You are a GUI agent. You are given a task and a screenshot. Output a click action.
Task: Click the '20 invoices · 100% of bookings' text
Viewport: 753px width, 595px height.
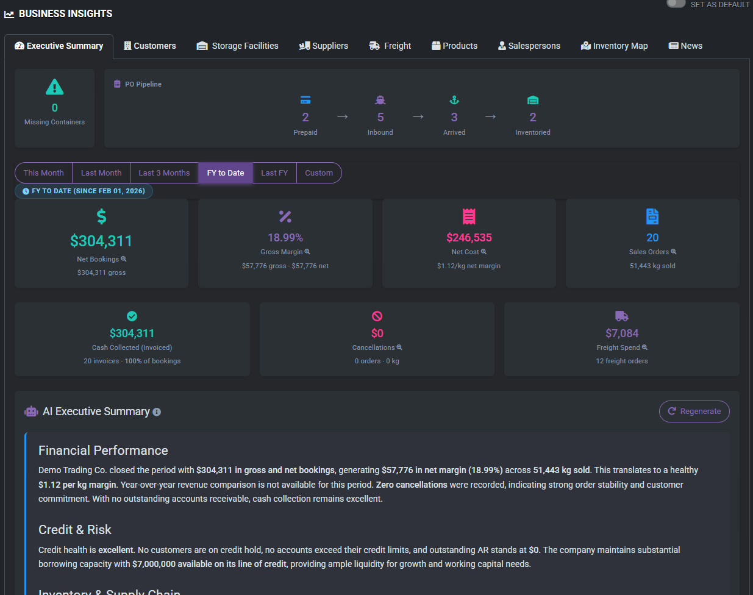coord(132,361)
